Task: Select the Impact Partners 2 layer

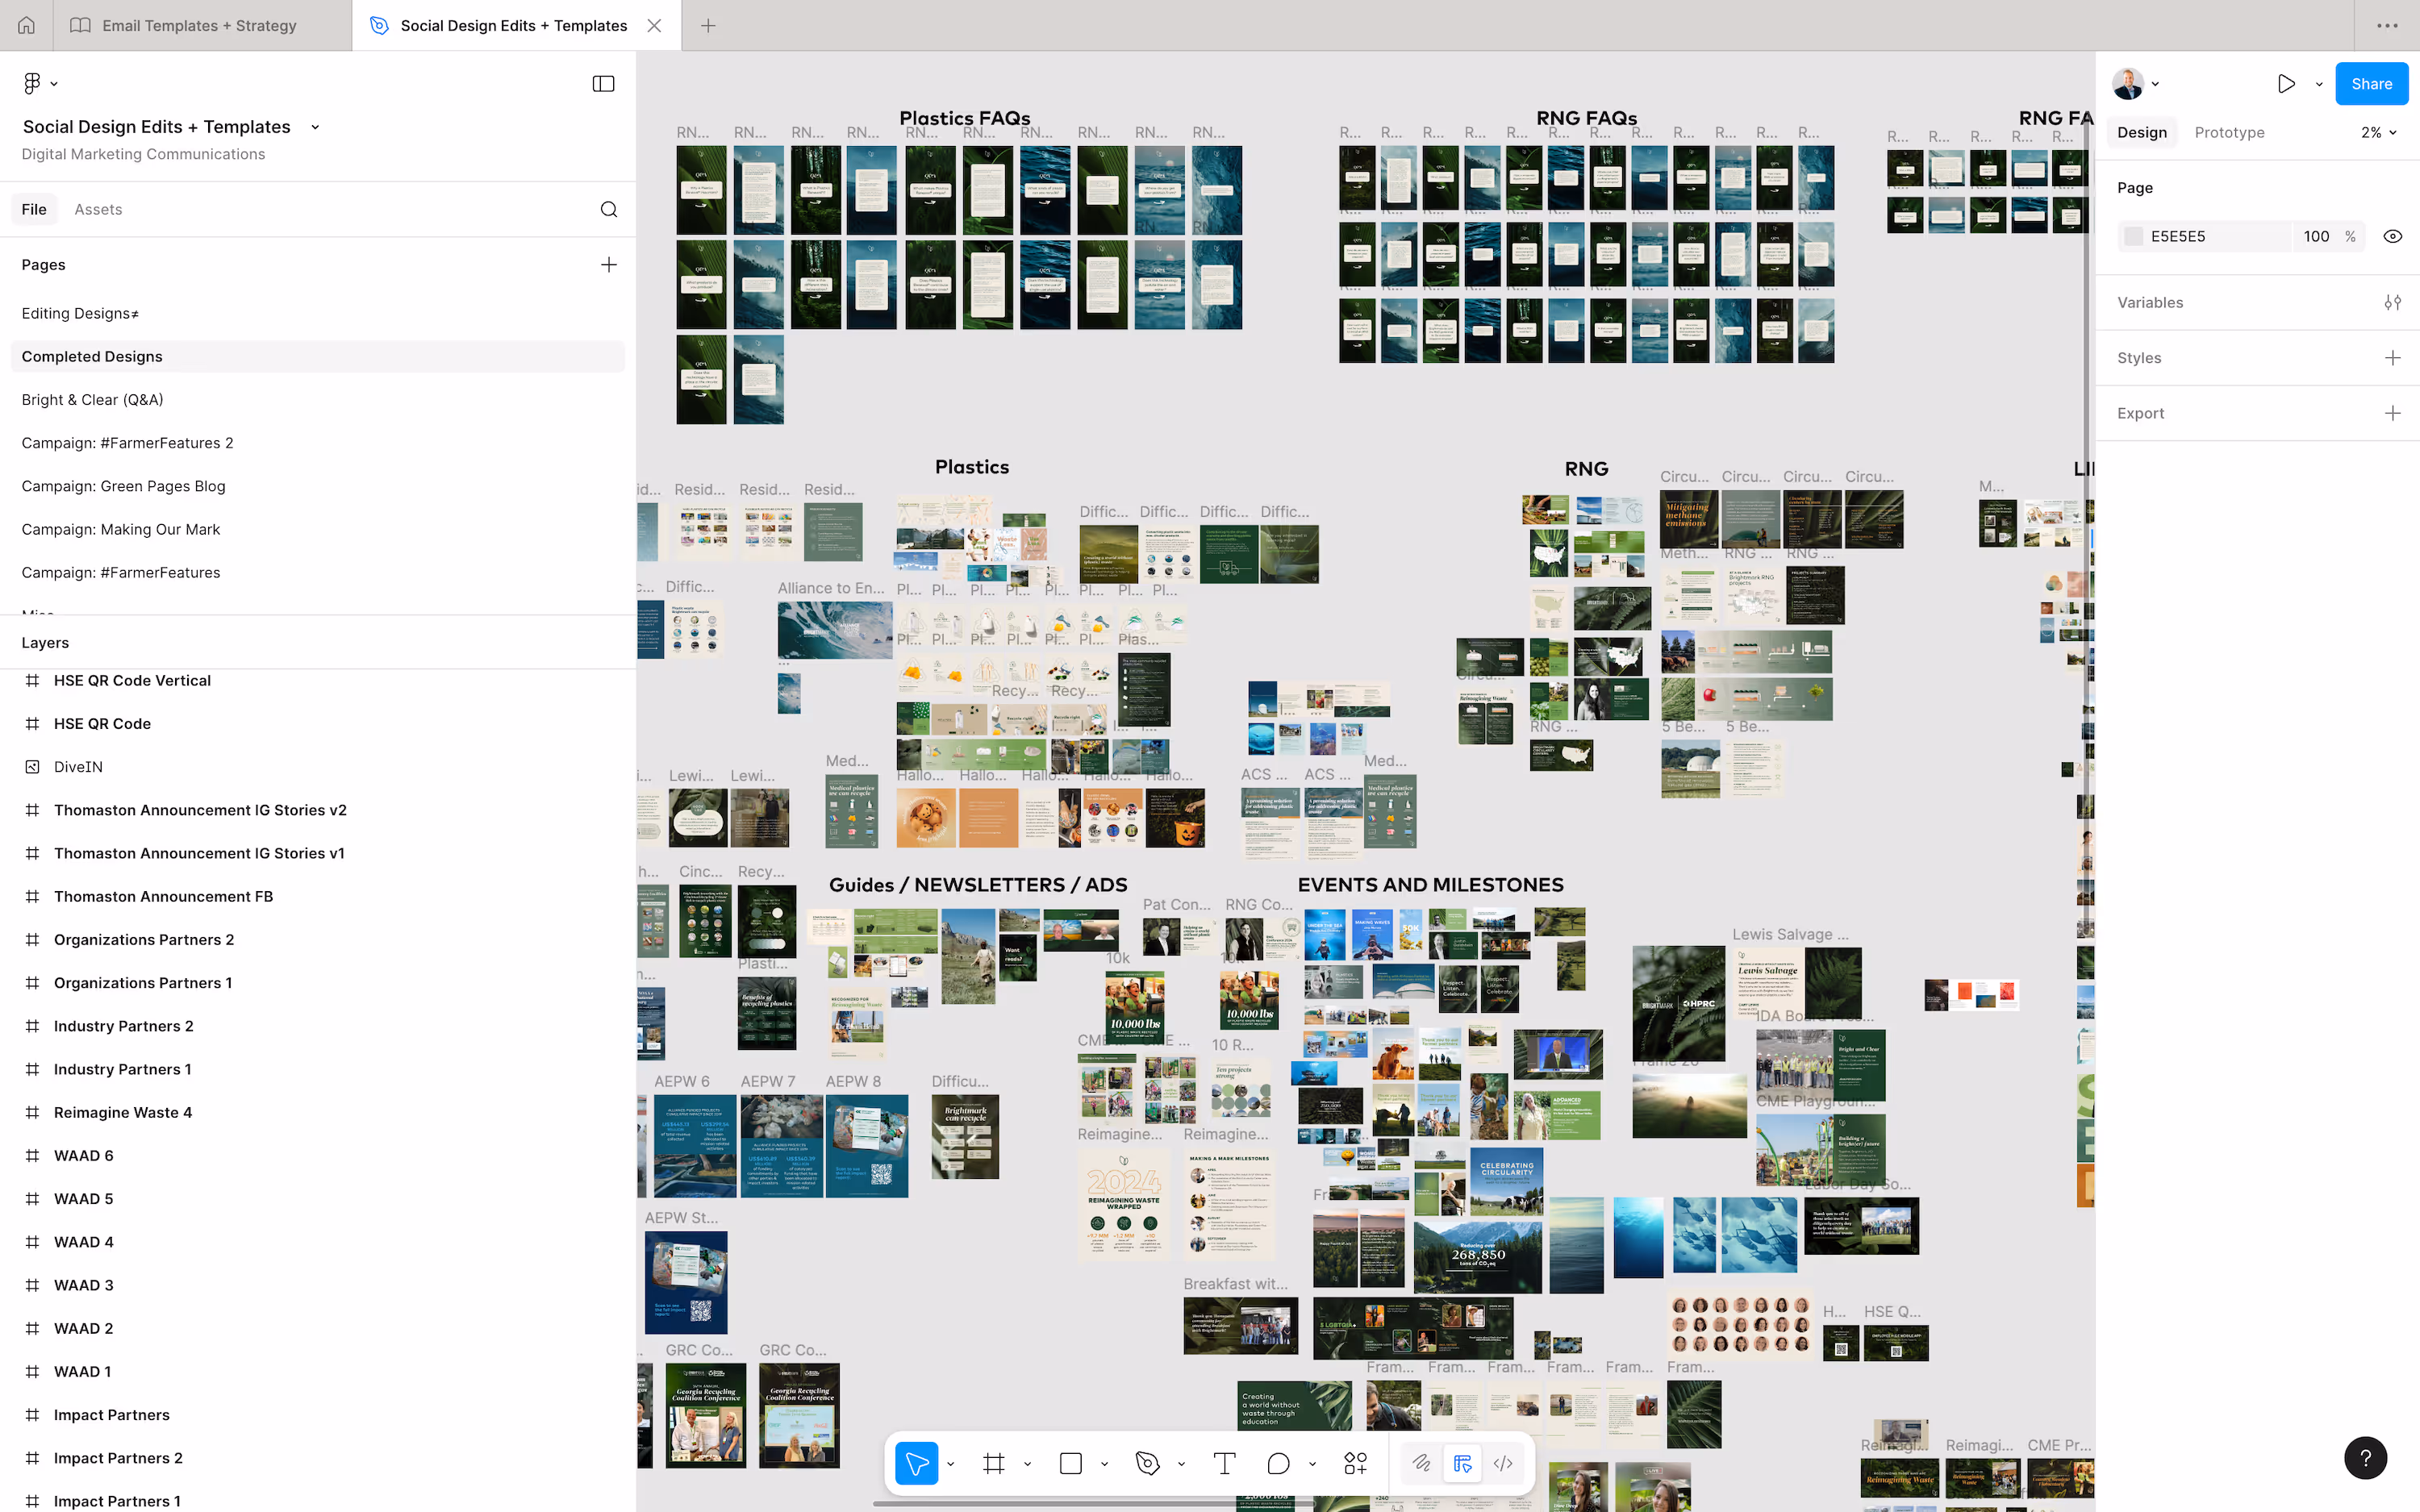Action: coord(317,1458)
